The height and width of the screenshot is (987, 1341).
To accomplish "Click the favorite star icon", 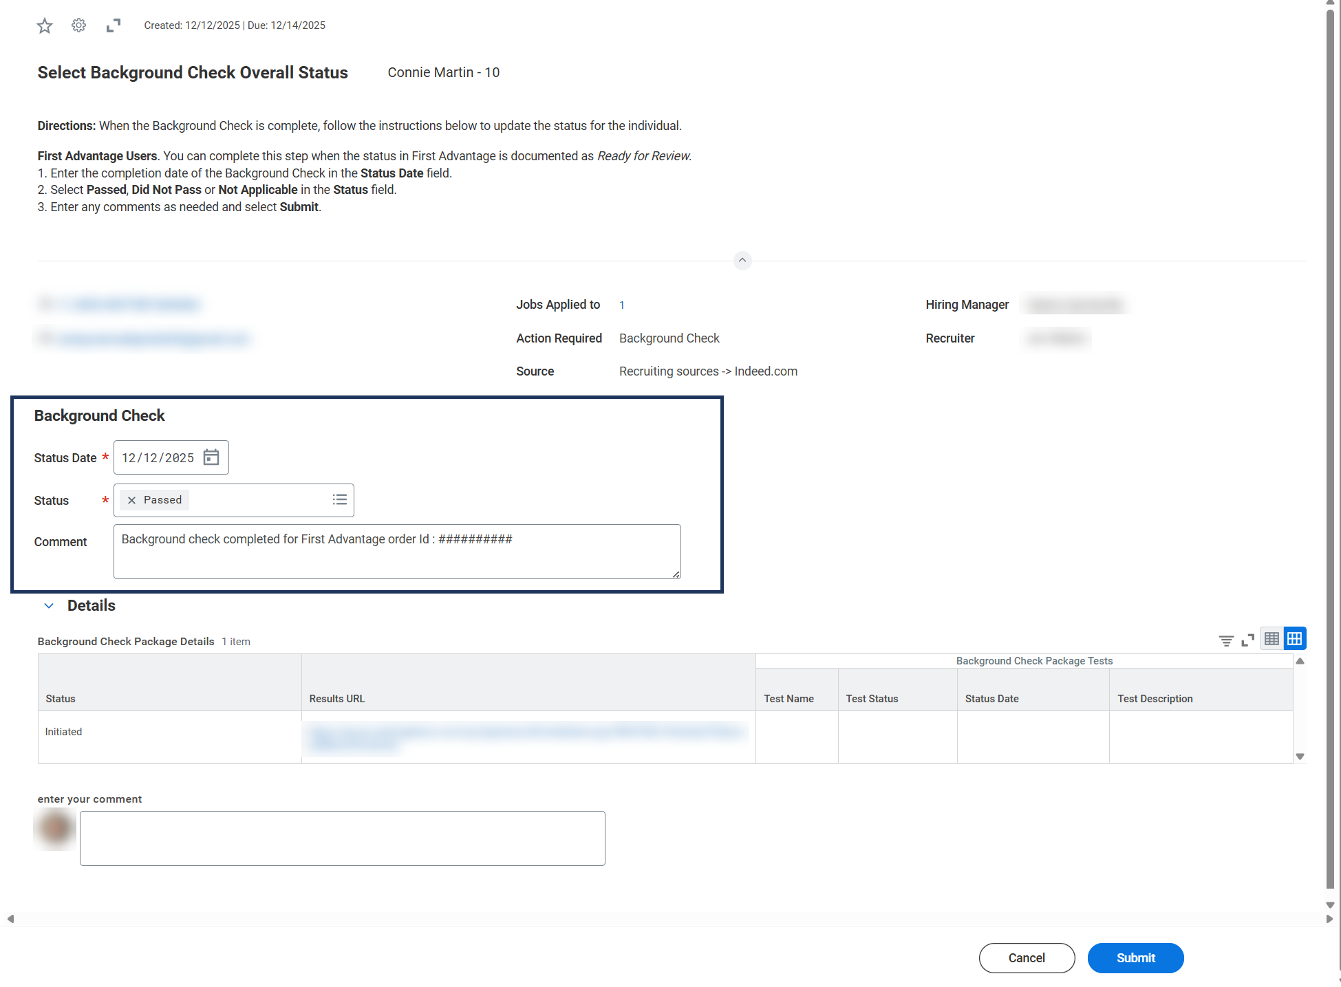I will 45,26.
